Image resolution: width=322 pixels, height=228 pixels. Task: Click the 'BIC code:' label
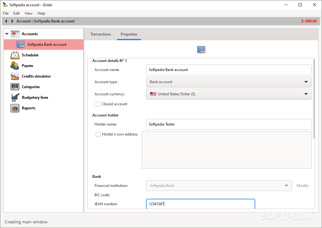[x=102, y=195]
